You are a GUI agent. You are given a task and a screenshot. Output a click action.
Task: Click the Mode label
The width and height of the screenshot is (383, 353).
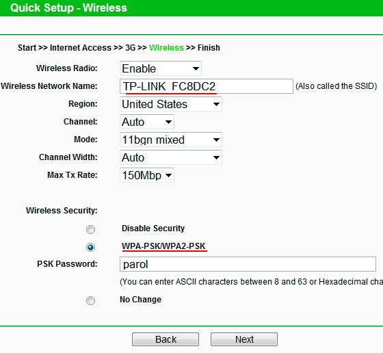(x=85, y=140)
